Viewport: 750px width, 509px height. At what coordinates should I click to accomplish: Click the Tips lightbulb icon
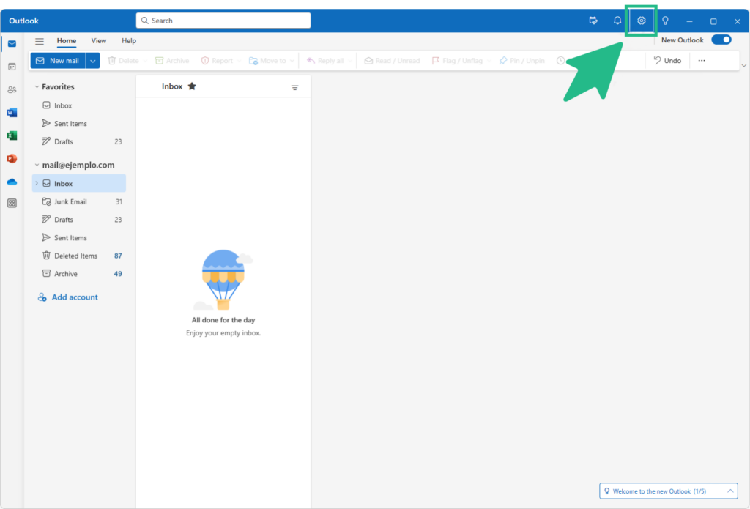click(x=665, y=21)
